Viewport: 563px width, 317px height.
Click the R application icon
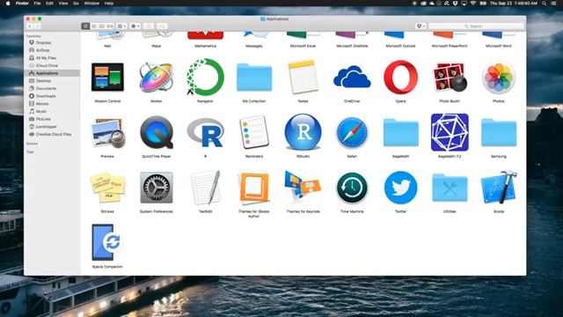tap(205, 133)
